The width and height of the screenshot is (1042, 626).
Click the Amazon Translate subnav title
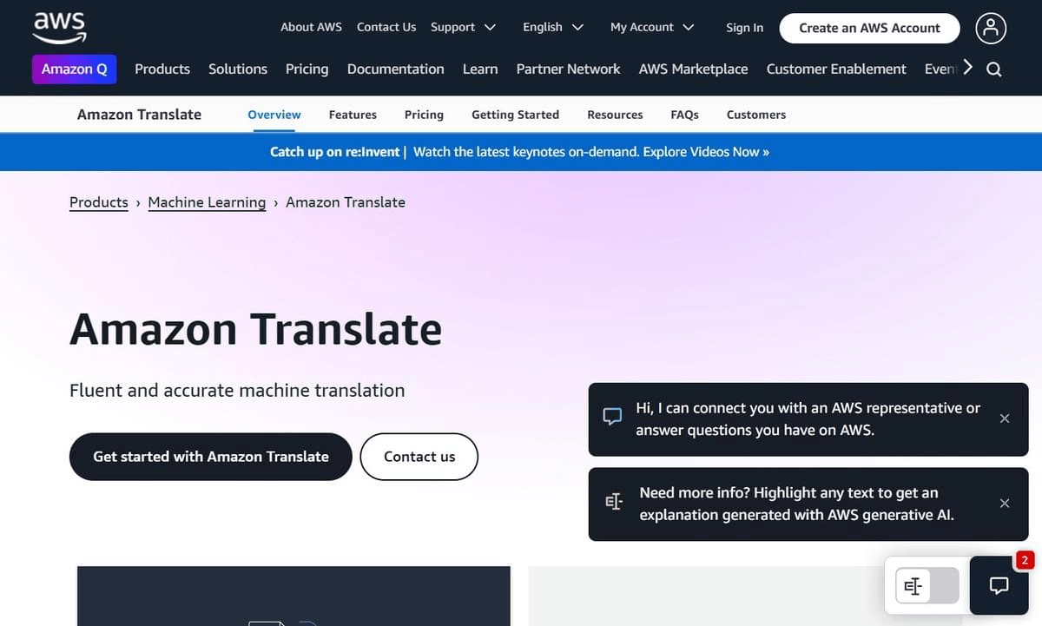pos(139,114)
